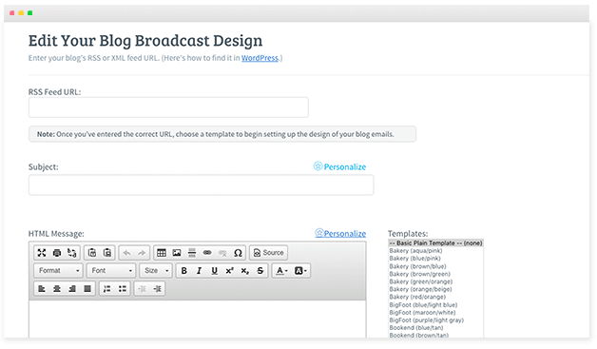This screenshot has width=597, height=349.
Task: Select the BigFoot (blue/light blue) template
Action: pyautogui.click(x=435, y=305)
